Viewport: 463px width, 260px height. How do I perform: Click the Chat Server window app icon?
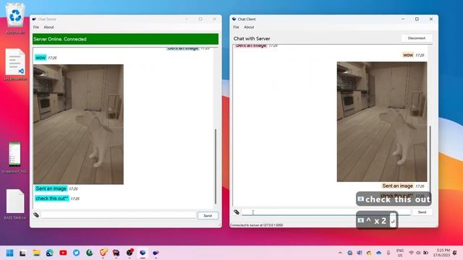[34, 19]
